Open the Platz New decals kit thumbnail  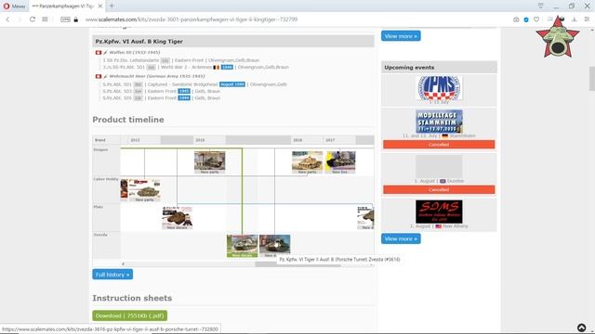click(178, 218)
